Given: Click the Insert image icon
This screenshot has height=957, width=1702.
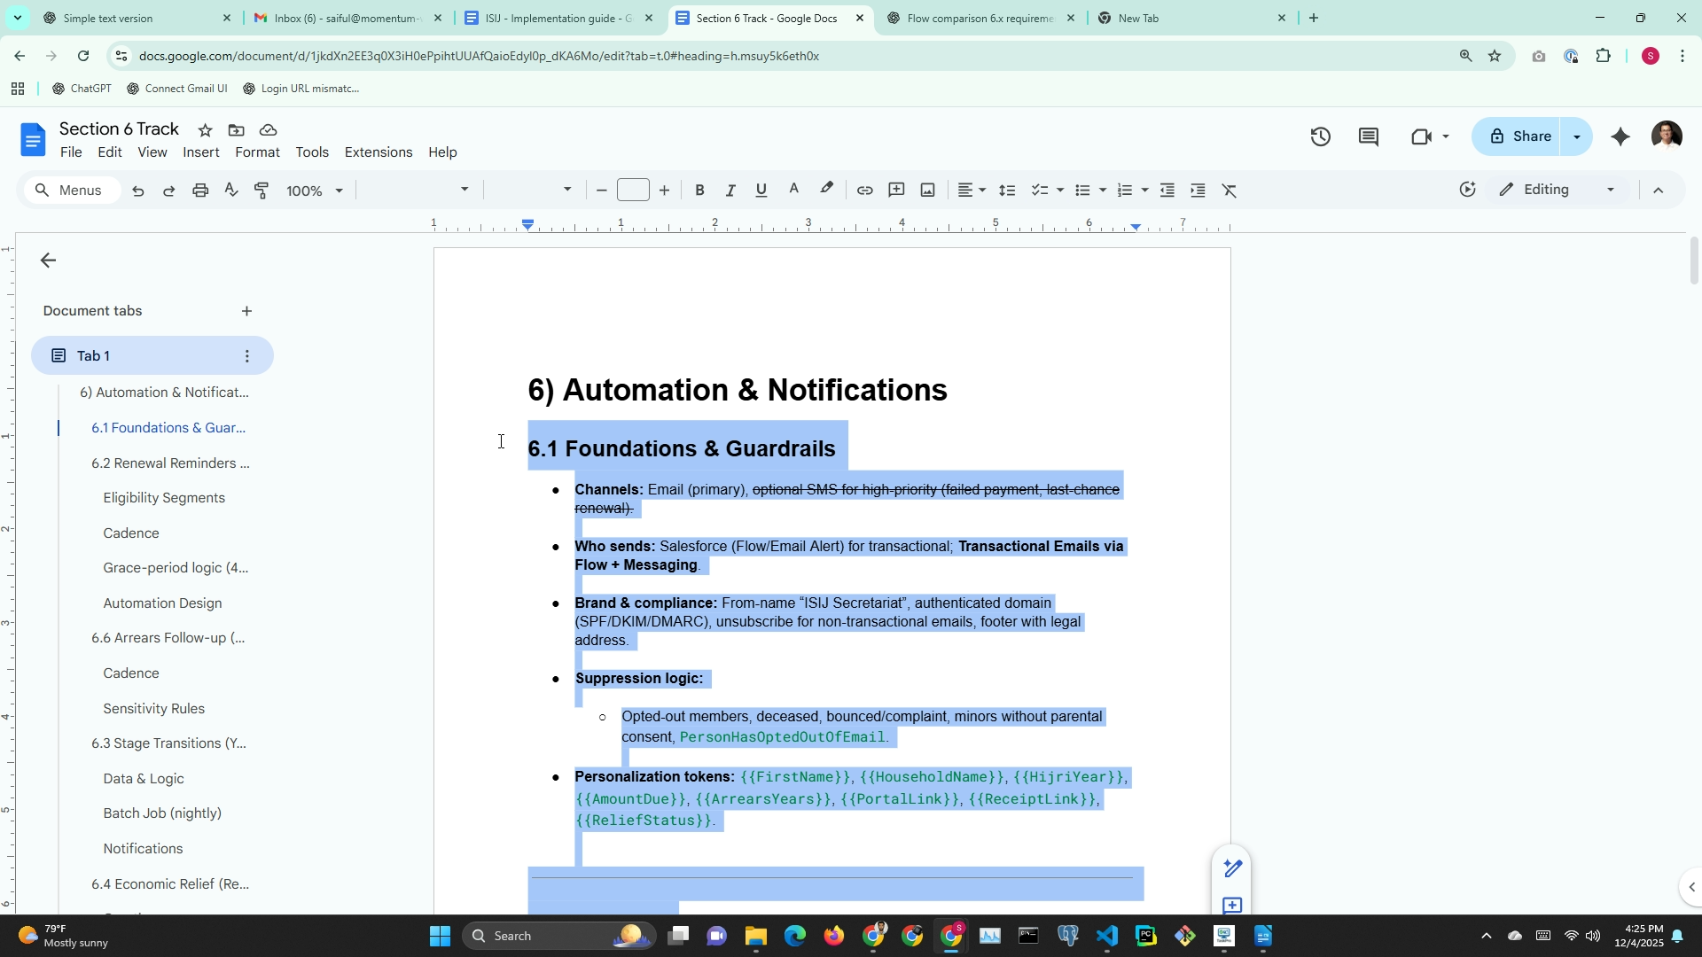Looking at the screenshot, I should tap(927, 191).
